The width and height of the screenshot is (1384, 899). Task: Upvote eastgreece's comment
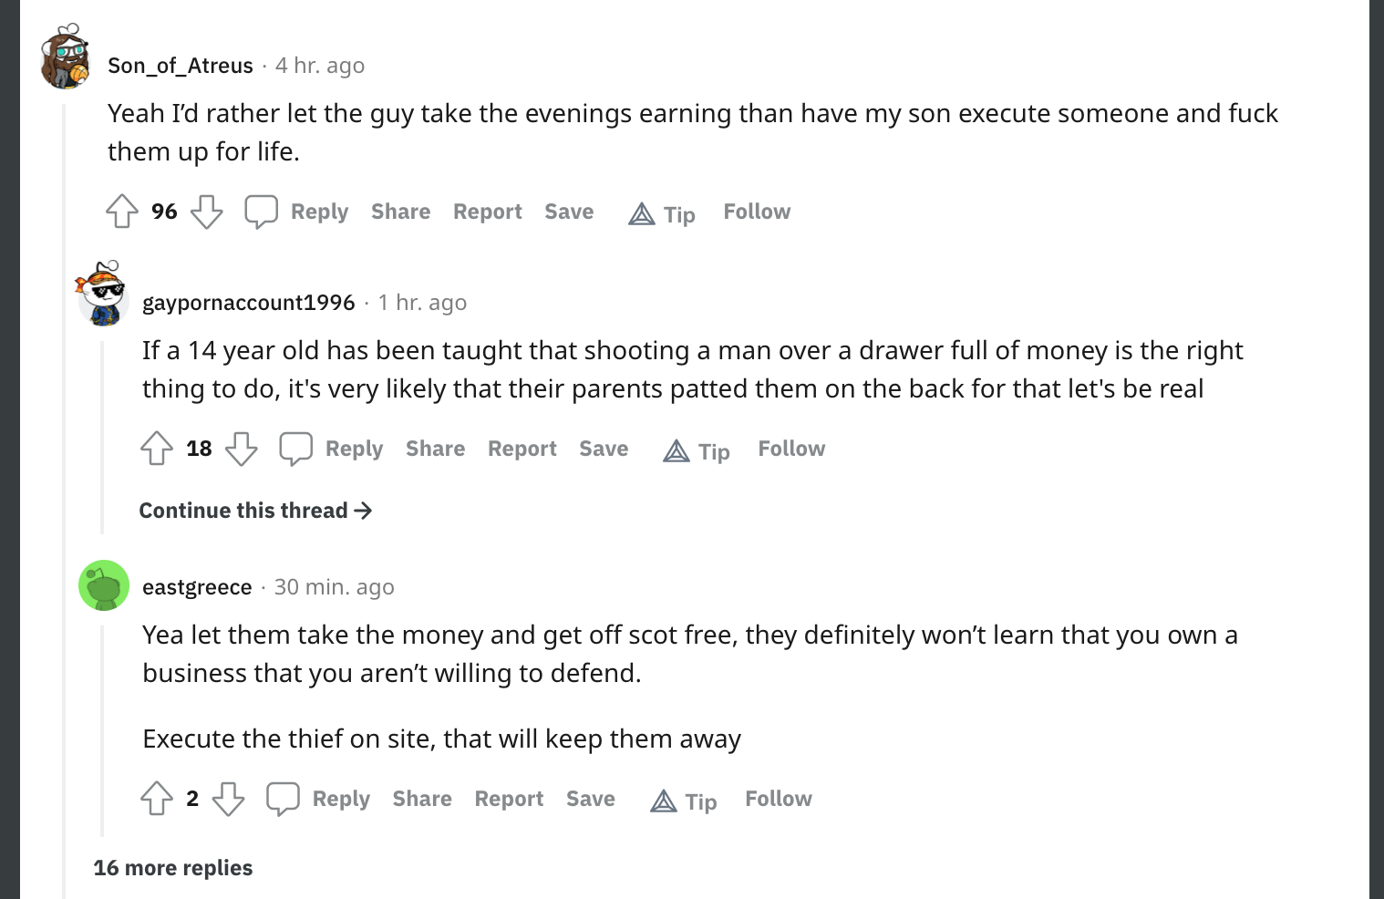coord(157,799)
